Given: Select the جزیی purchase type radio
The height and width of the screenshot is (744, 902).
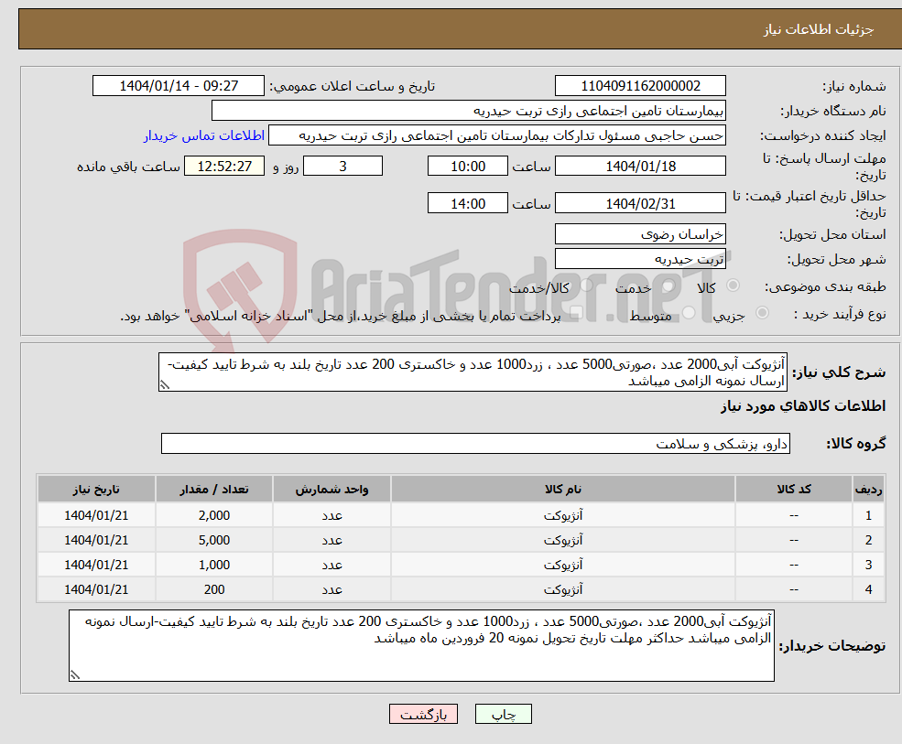Looking at the screenshot, I should coord(762,313).
